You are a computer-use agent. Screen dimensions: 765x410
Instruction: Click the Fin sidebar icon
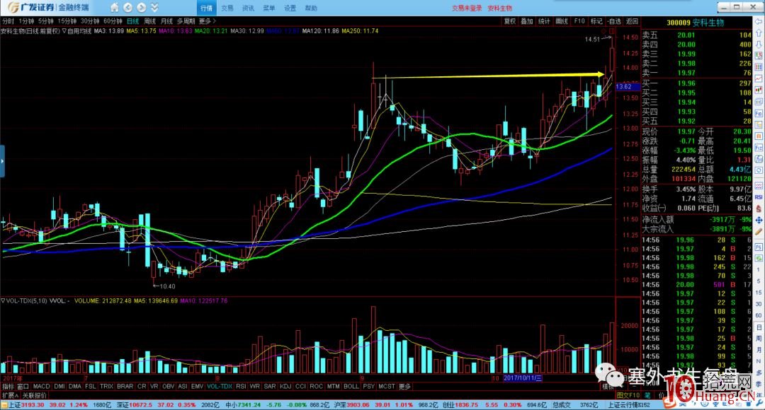point(759,114)
